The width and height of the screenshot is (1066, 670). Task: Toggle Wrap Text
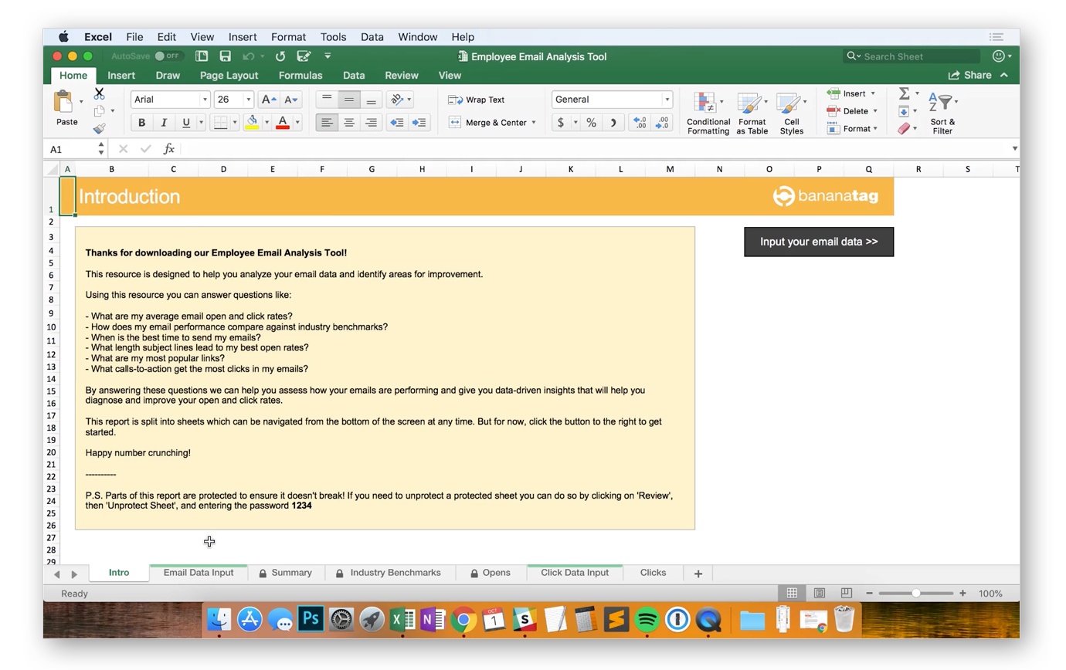coord(477,100)
